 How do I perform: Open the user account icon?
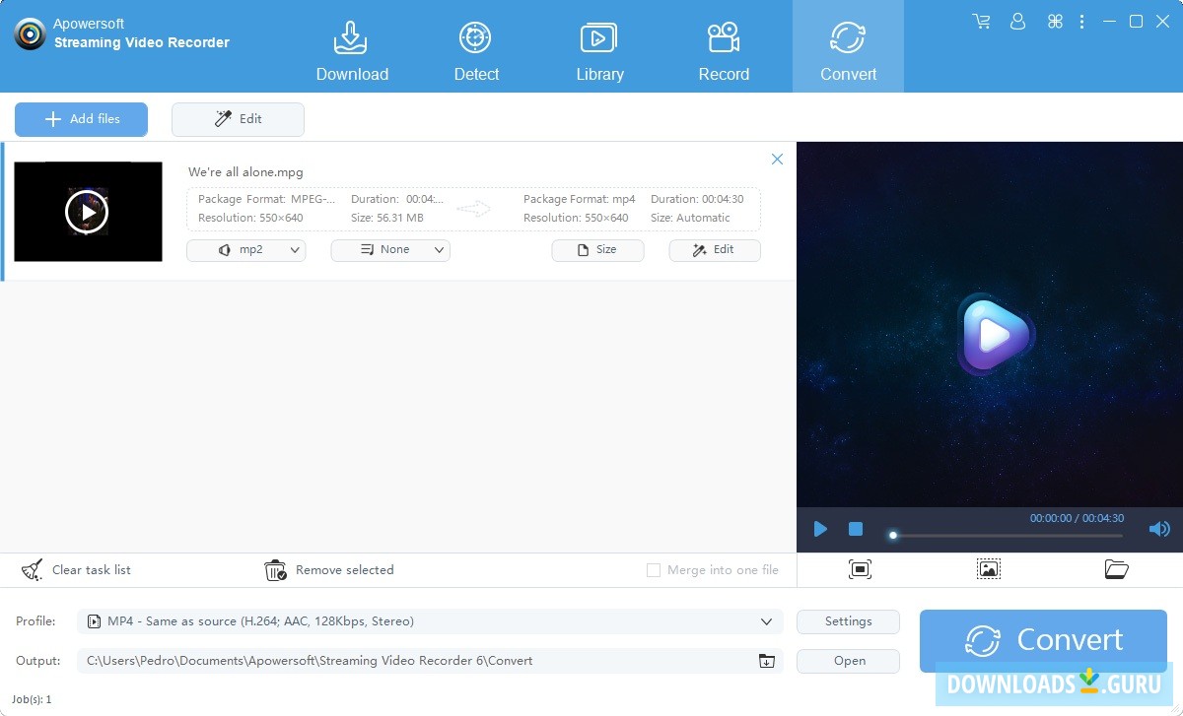[1018, 21]
